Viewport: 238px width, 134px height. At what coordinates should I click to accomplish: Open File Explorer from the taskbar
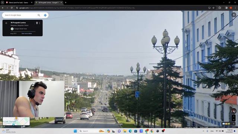[125, 131]
